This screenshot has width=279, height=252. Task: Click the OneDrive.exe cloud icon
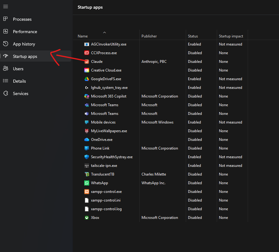click(87, 140)
